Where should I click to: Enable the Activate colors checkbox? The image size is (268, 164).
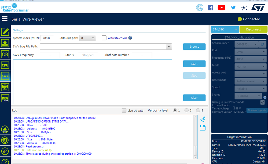pos(104,38)
